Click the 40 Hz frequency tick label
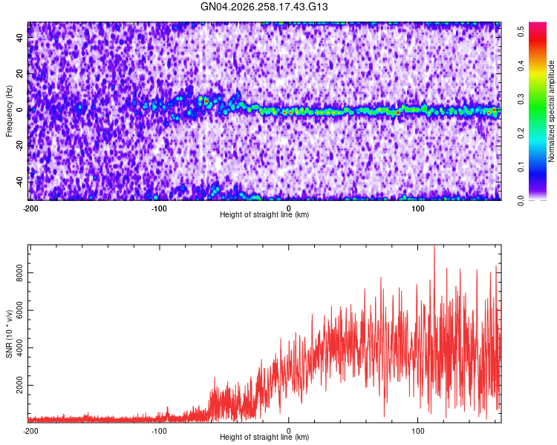The image size is (557, 445). (19, 38)
